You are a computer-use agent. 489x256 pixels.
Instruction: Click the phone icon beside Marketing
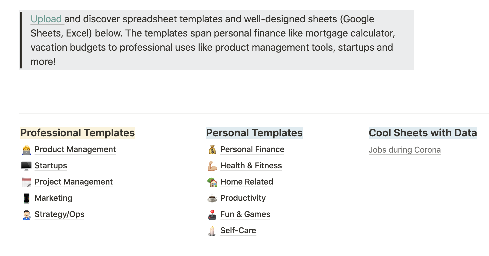26,198
